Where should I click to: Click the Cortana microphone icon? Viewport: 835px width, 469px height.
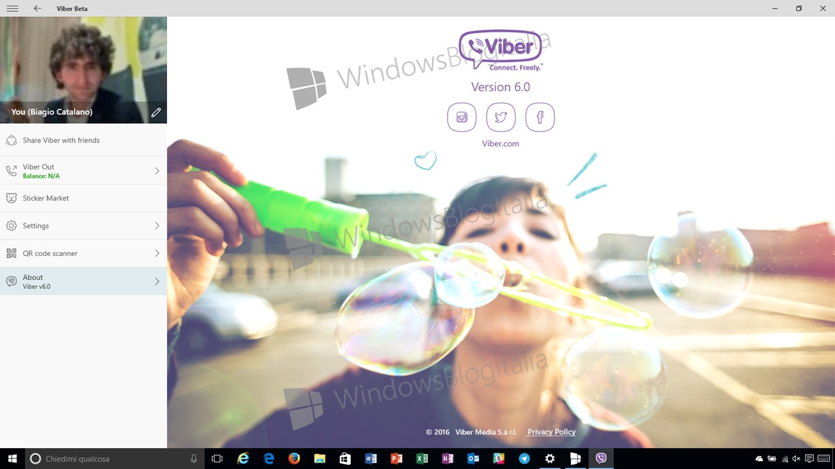[194, 459]
